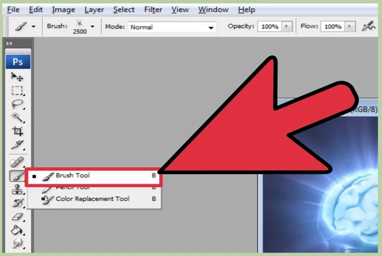
Task: Select the History Brush tool
Action: point(17,203)
